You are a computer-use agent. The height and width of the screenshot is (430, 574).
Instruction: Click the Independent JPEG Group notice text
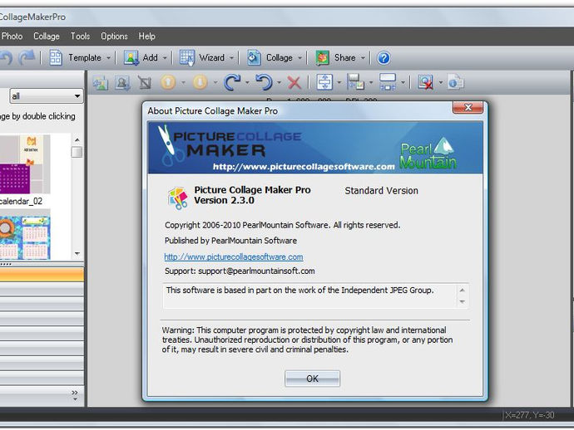point(299,290)
